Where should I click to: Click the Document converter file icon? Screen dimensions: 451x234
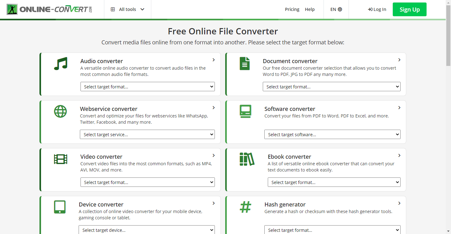point(245,63)
